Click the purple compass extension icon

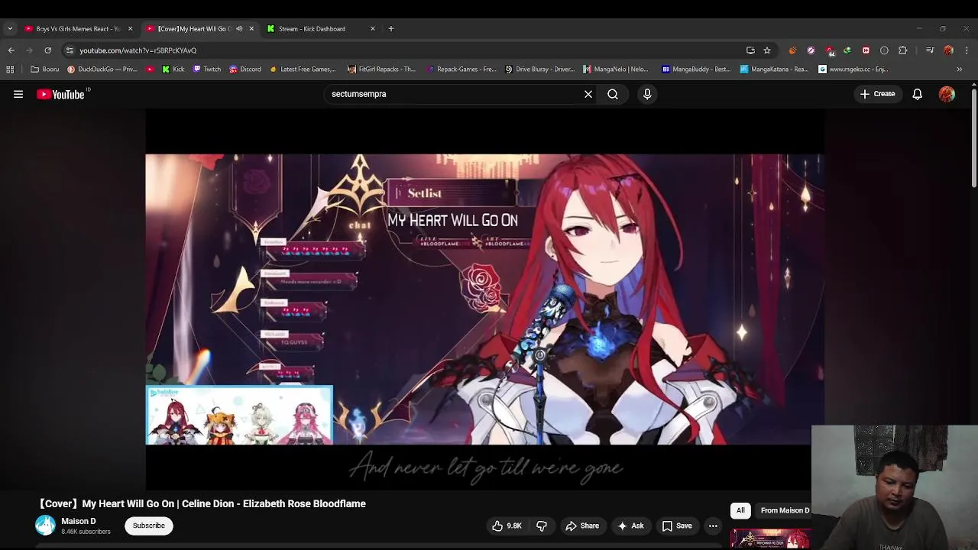(x=811, y=50)
